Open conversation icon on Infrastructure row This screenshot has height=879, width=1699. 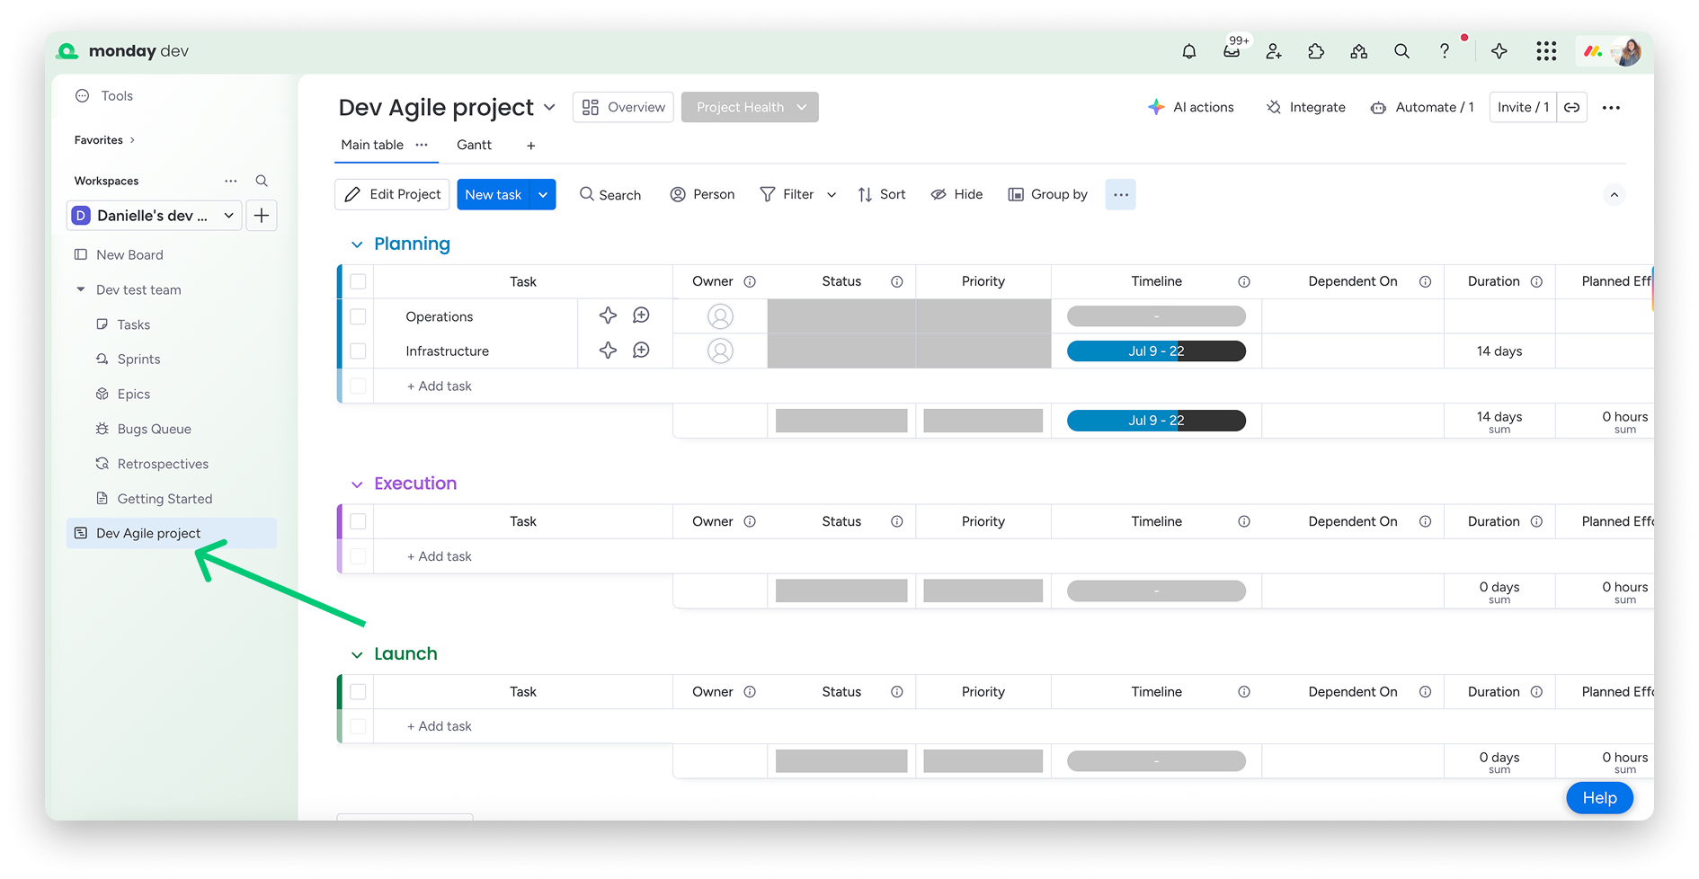(641, 351)
